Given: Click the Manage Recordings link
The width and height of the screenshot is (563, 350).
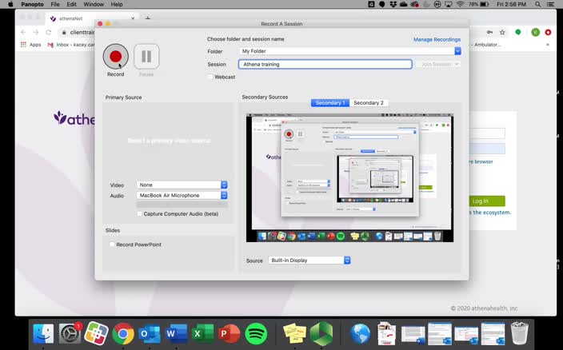Looking at the screenshot, I should [437, 39].
